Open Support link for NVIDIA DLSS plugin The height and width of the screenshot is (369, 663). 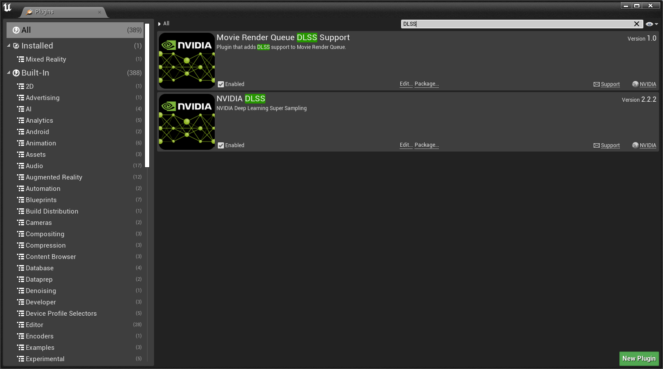click(x=610, y=145)
